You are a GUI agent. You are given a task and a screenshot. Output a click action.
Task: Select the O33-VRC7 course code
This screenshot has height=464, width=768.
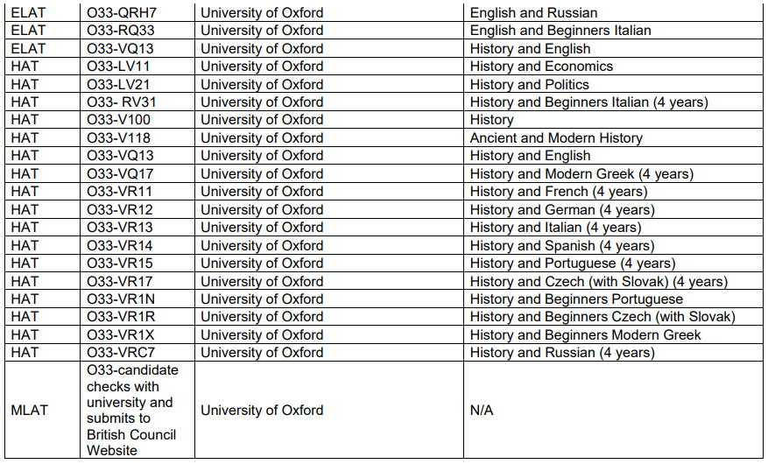121,353
